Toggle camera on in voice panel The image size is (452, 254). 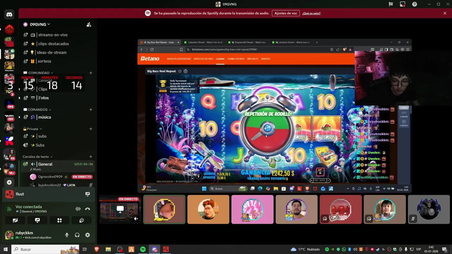click(x=15, y=220)
